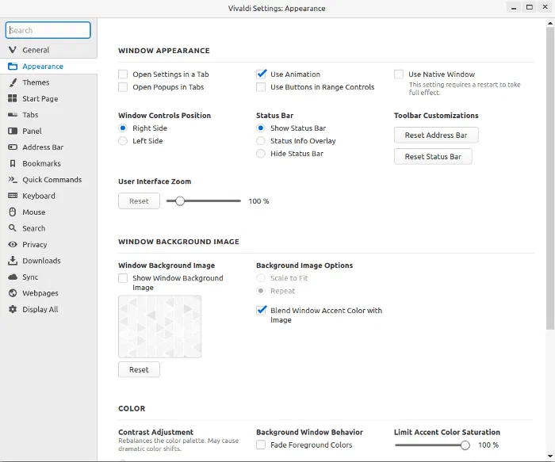Click the panel icon in sidebar

click(x=13, y=131)
